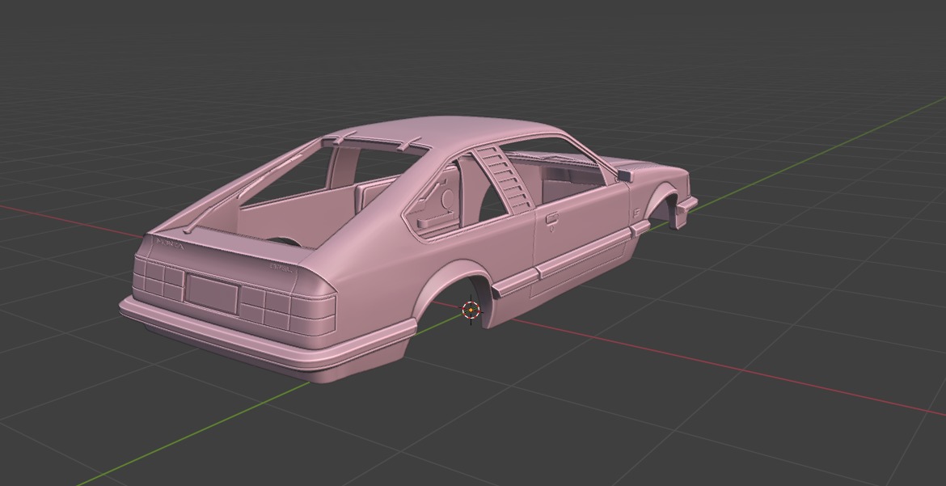Screen dimensions: 946x486
Task: Select the car's rear license plate recess
Action: tap(211, 294)
